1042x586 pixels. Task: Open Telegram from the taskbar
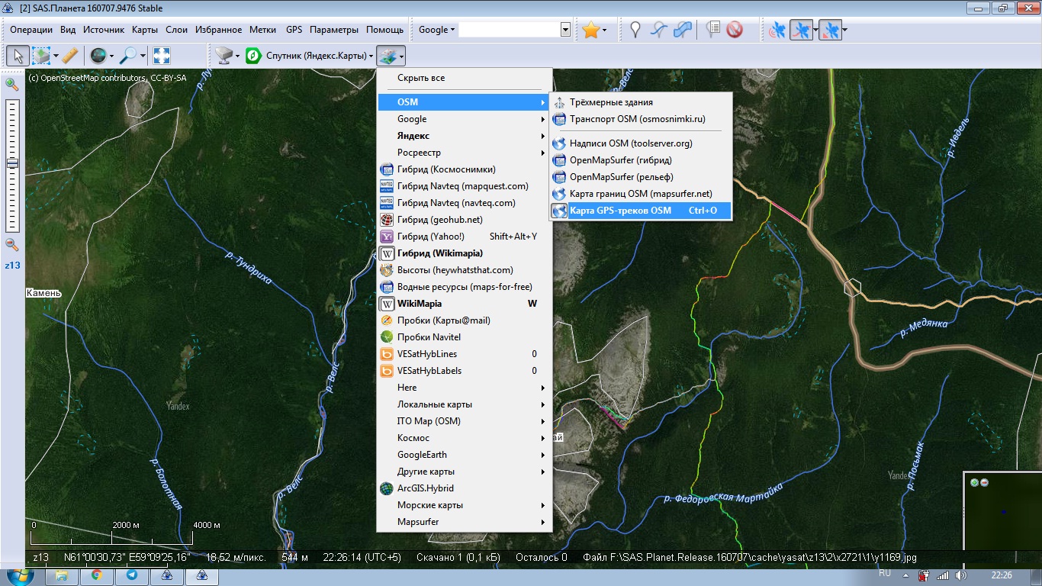(x=132, y=575)
